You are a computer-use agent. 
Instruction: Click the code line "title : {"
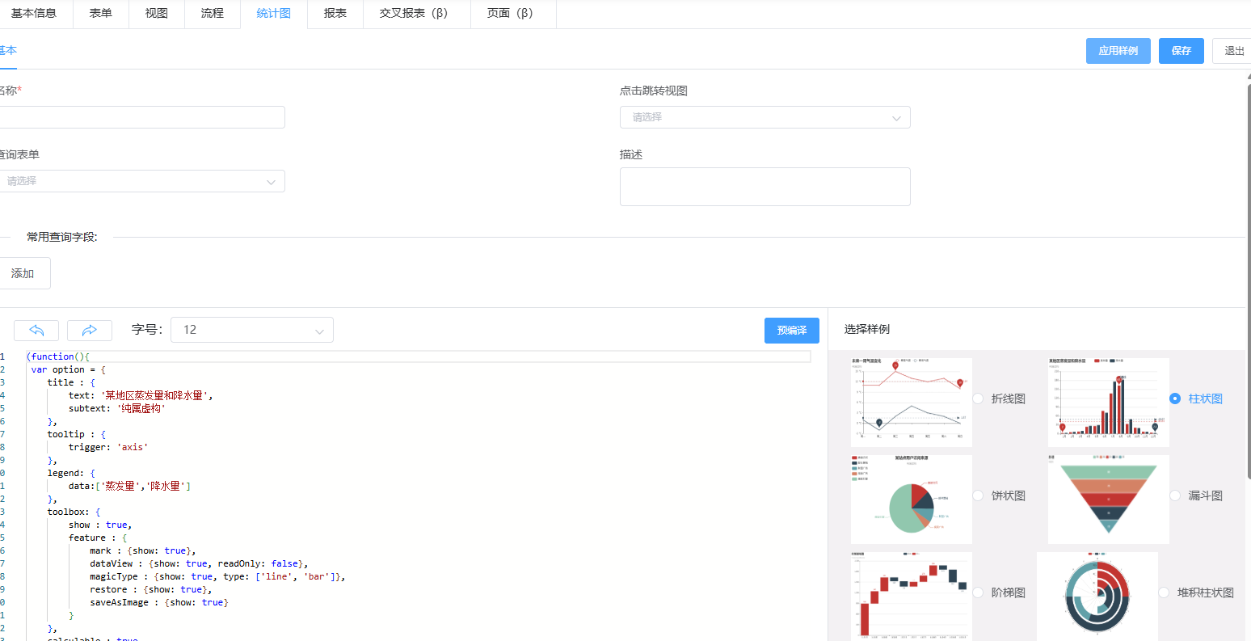click(71, 382)
